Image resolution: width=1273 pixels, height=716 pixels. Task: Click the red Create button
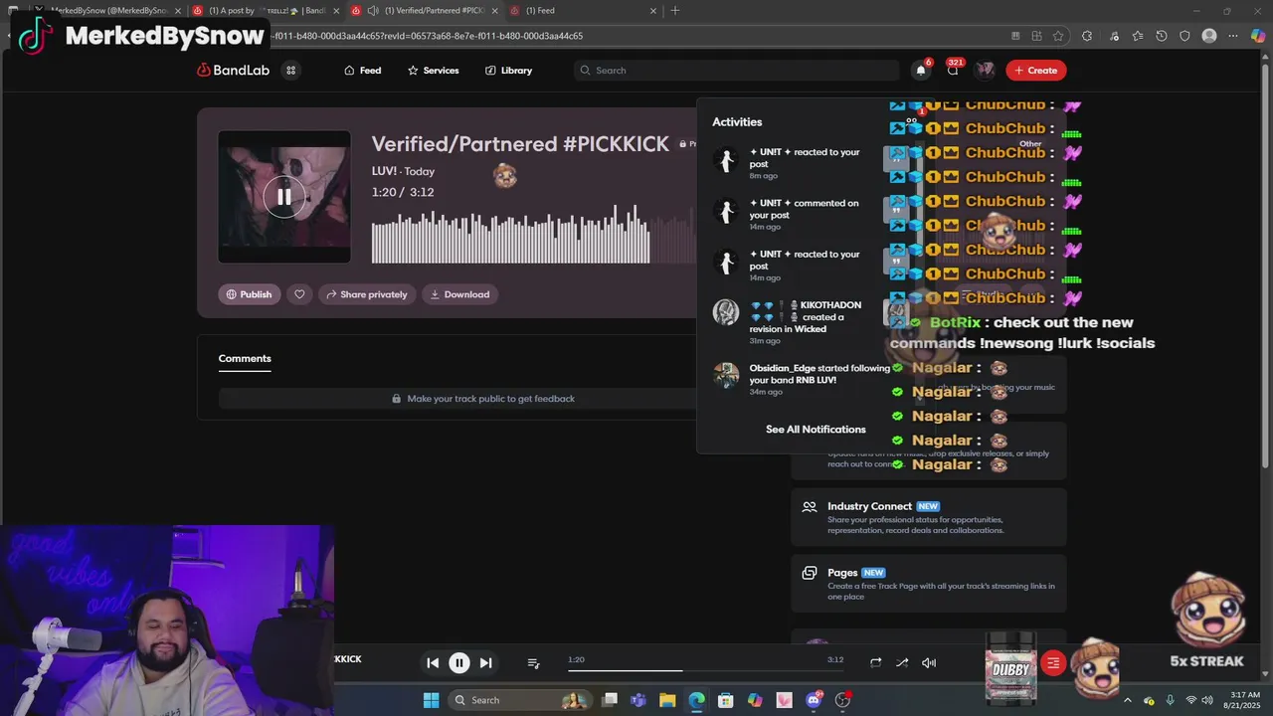point(1036,71)
